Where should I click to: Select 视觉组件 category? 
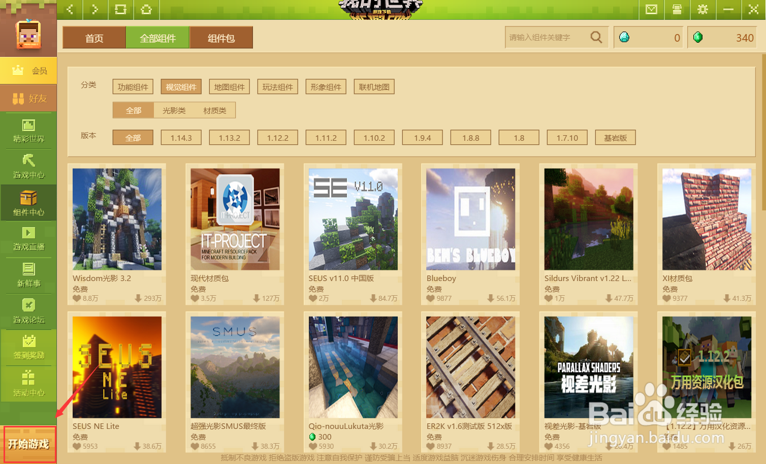181,87
